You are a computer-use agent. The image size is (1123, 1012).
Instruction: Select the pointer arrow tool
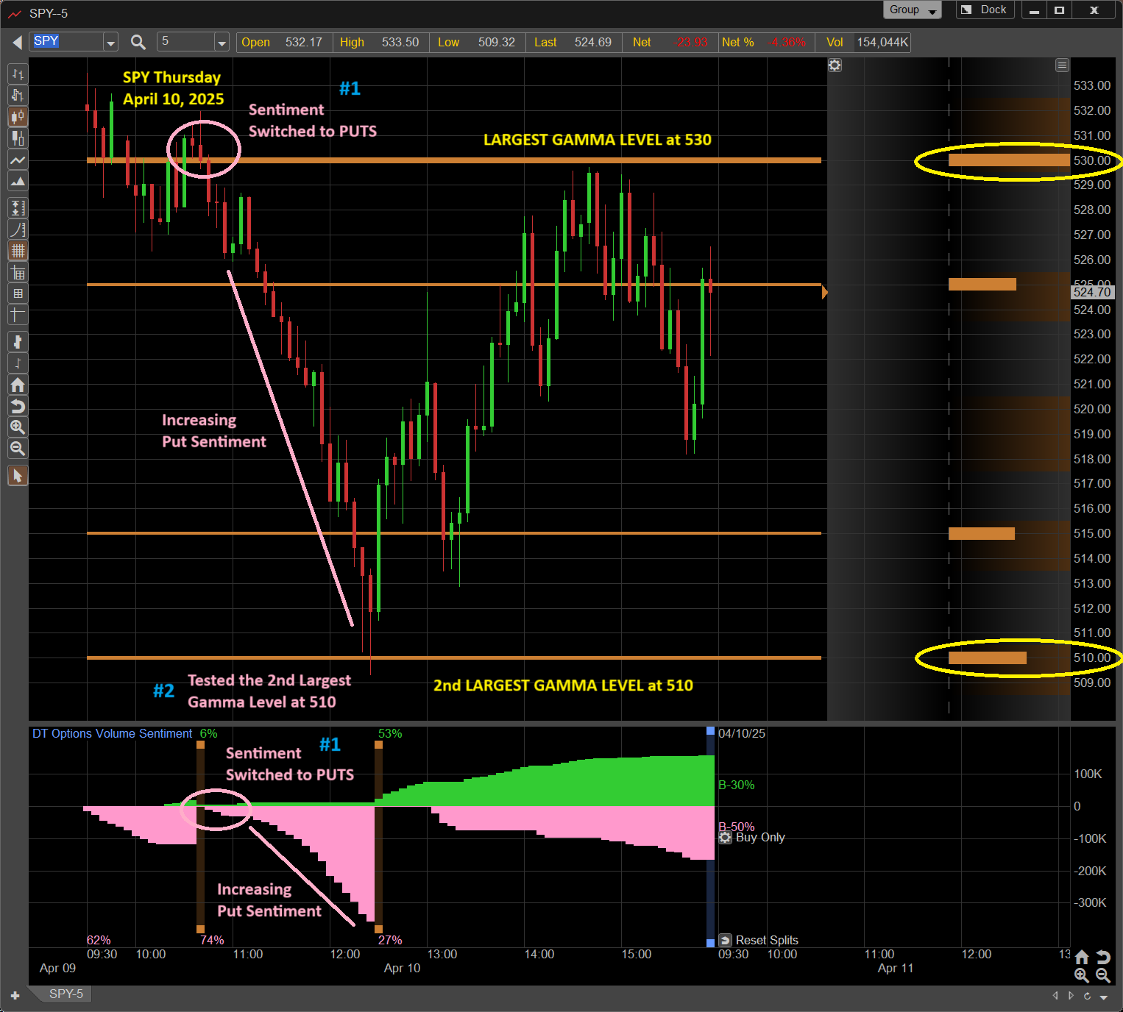pos(18,476)
